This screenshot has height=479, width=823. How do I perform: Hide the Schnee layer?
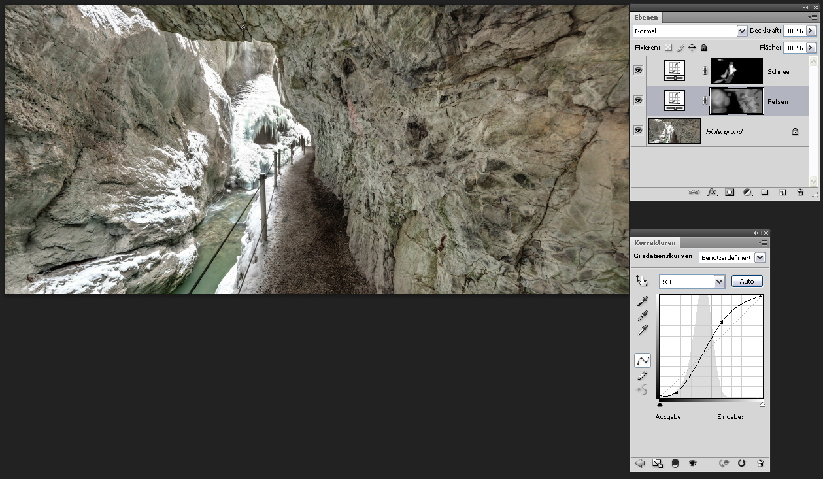(x=638, y=71)
